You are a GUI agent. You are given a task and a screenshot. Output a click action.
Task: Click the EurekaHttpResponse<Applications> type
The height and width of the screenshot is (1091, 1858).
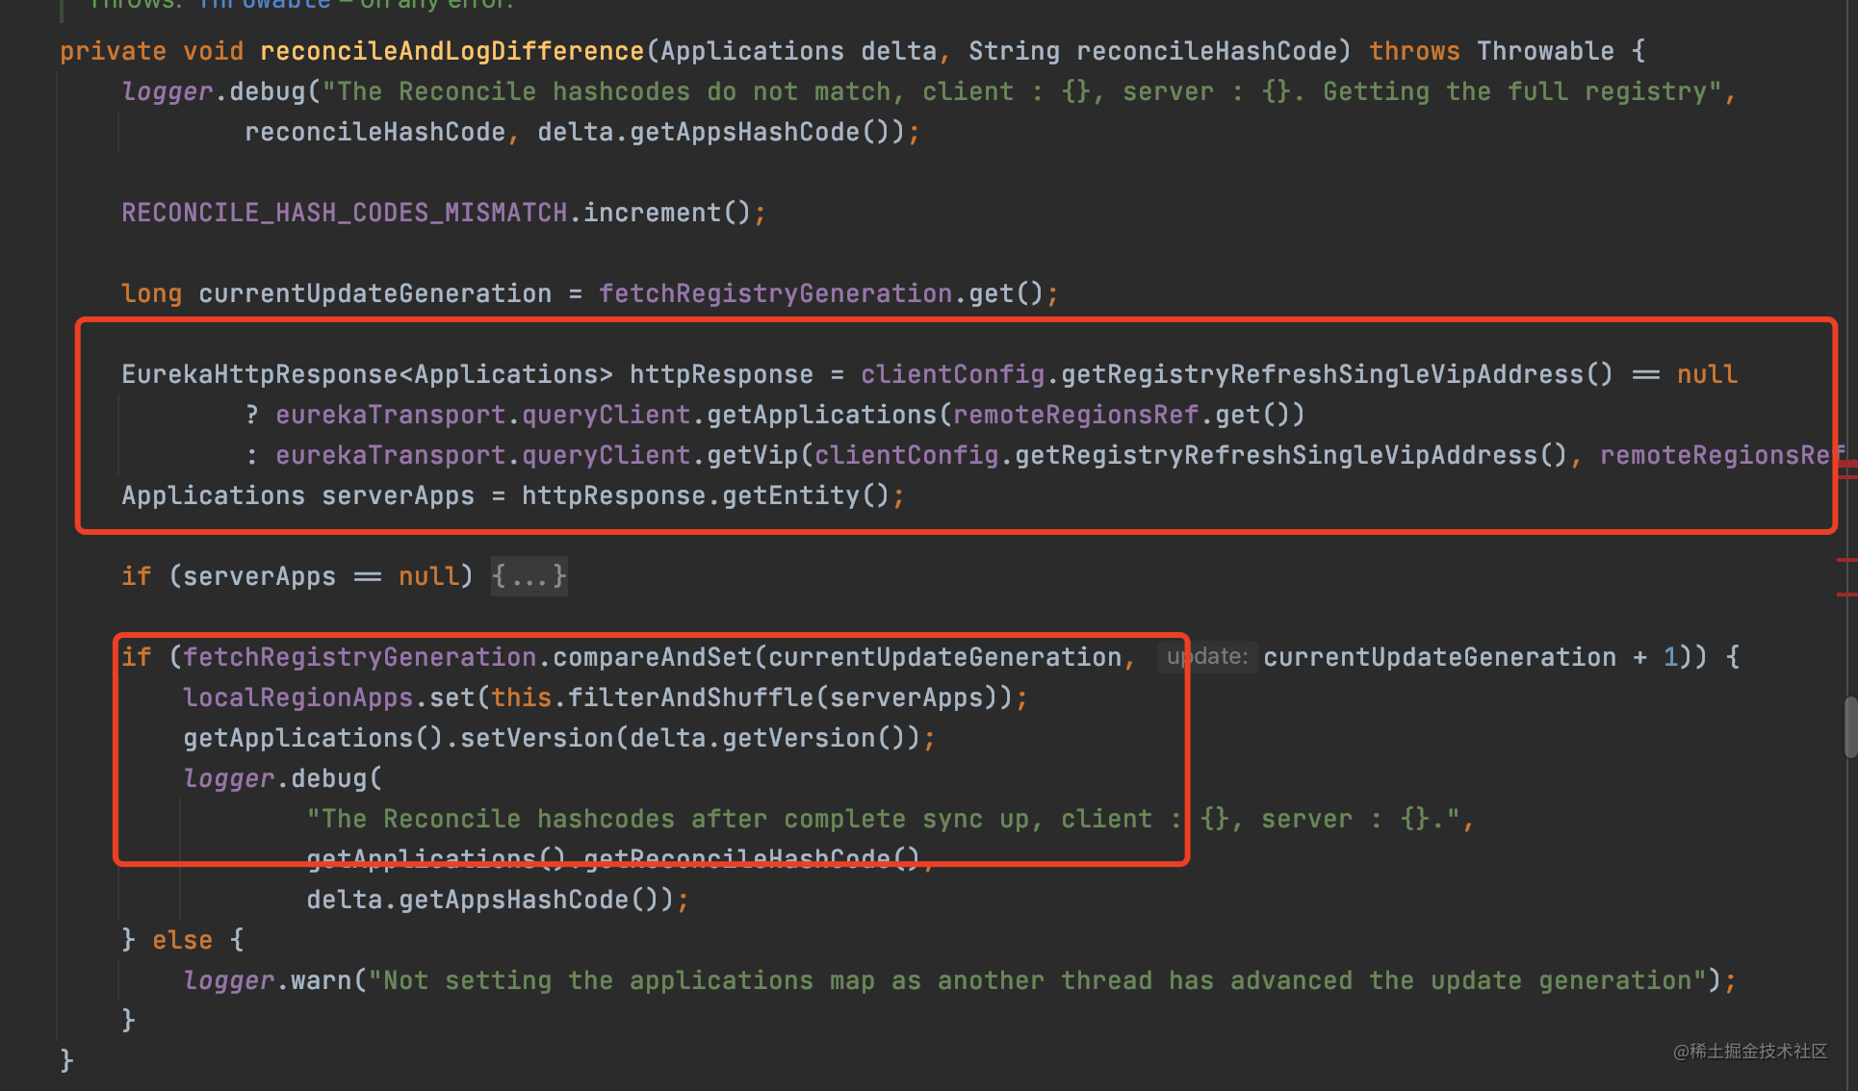pyautogui.click(x=367, y=374)
